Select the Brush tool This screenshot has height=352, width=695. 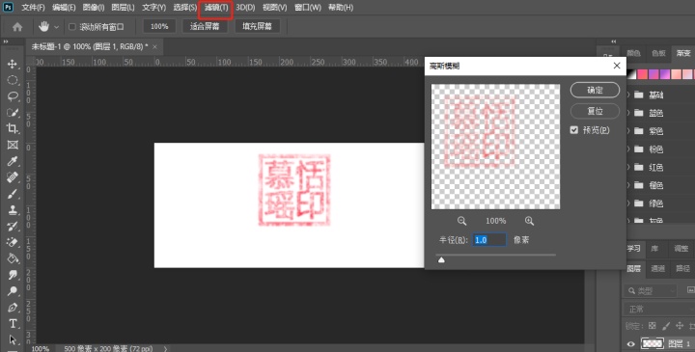(13, 194)
